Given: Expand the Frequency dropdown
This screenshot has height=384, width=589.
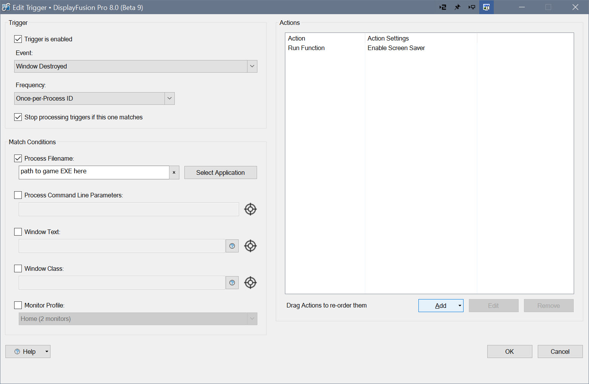Looking at the screenshot, I should point(94,98).
